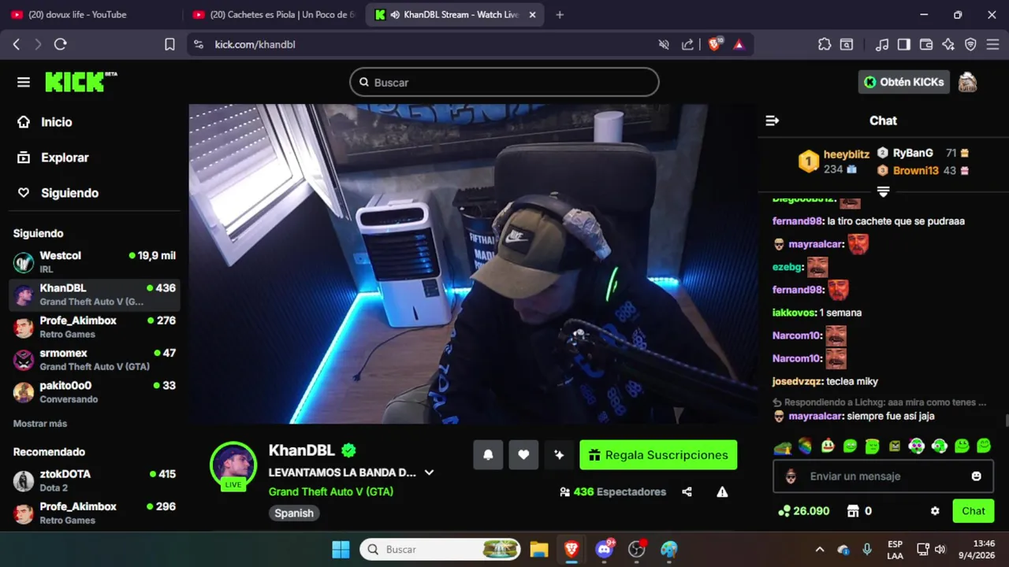
Task: Turn on notifications with the bell icon
Action: (x=488, y=455)
